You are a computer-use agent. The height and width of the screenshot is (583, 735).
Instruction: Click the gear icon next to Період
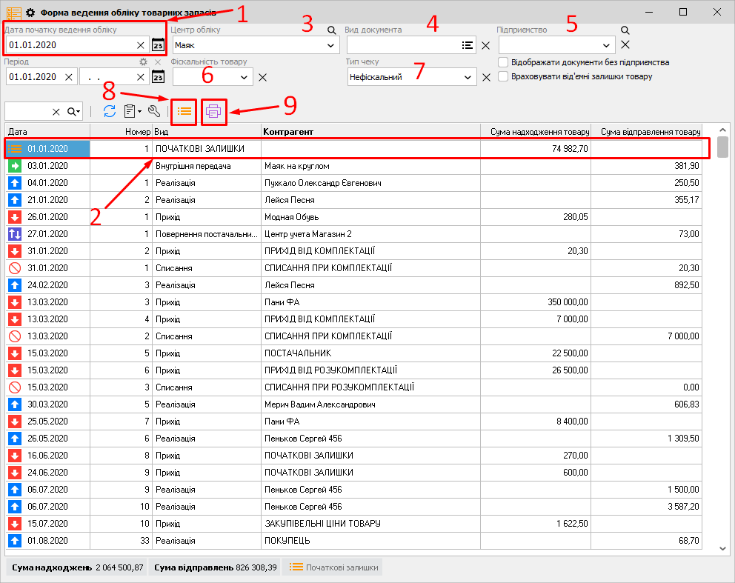pos(144,62)
